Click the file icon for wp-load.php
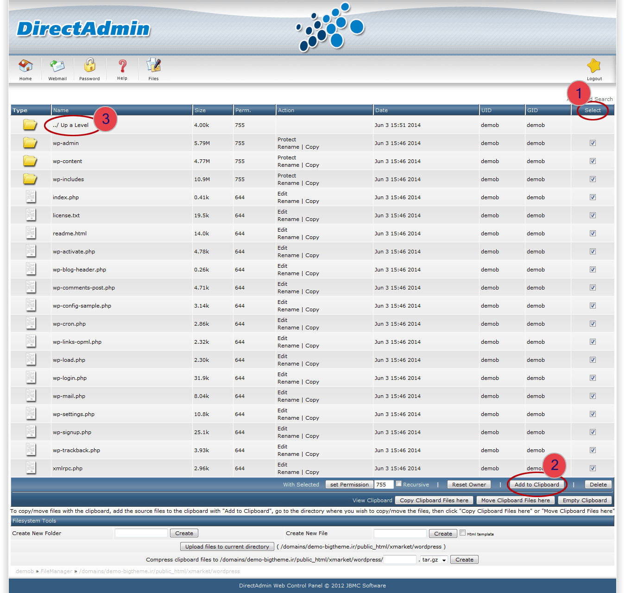 point(31,360)
